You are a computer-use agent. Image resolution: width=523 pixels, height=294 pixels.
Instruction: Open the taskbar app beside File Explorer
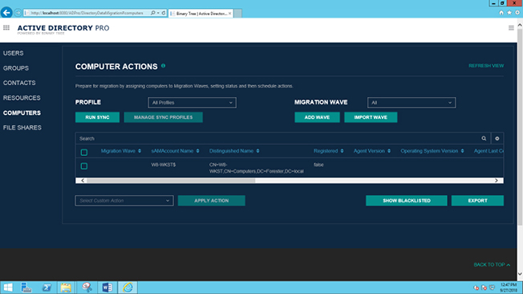(87, 288)
